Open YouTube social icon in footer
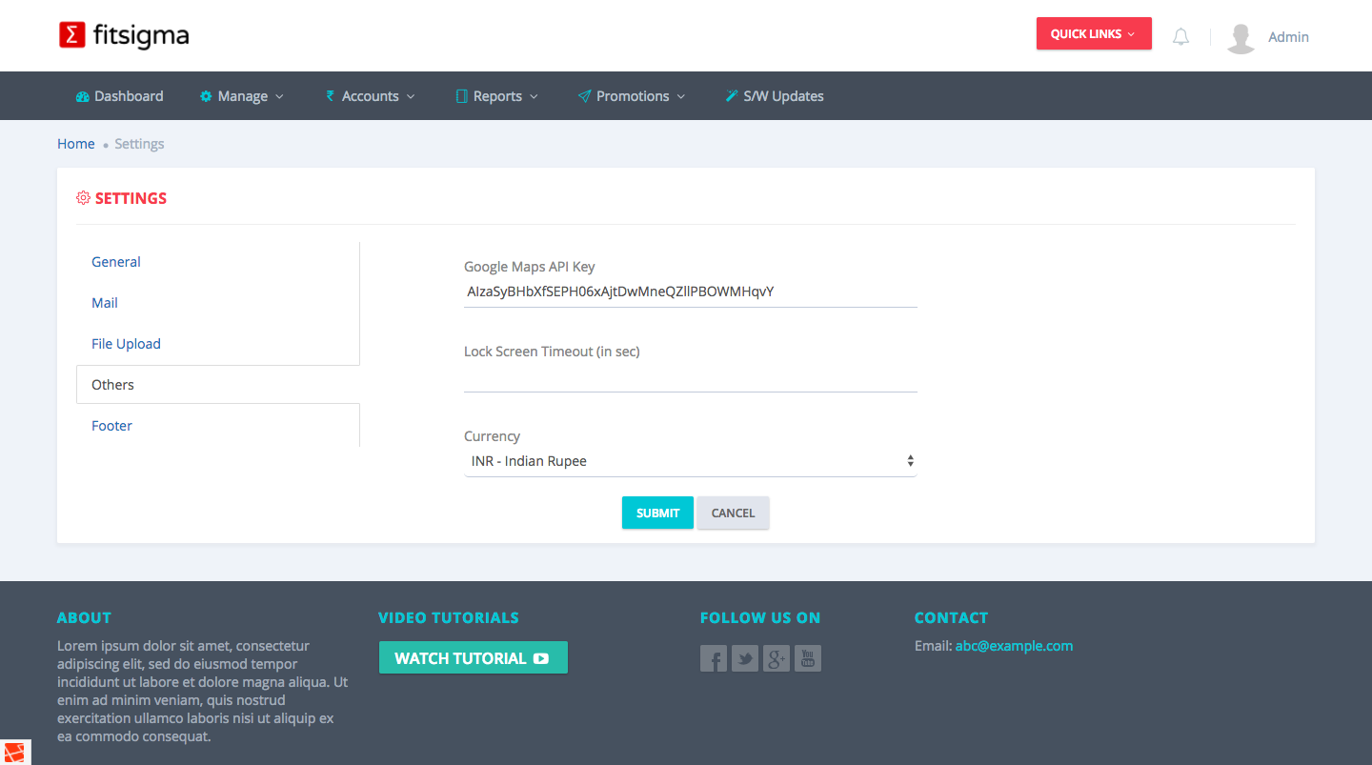1372x765 pixels. pos(808,658)
